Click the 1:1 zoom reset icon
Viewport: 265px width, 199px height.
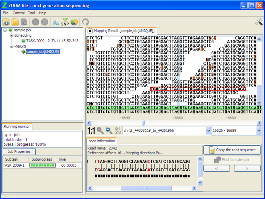(x=91, y=131)
